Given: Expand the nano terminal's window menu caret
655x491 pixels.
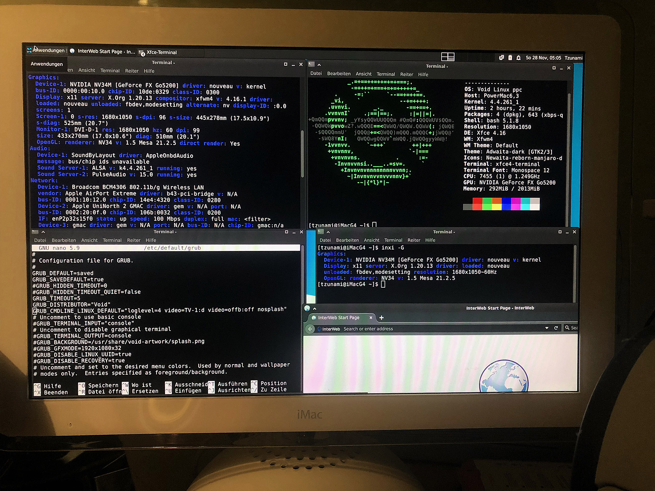Looking at the screenshot, I should pos(43,232).
